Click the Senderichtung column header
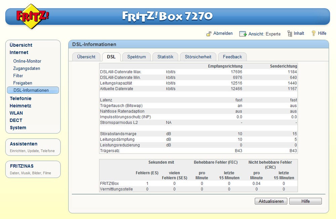This screenshot has height=219, width=336. [x=284, y=66]
